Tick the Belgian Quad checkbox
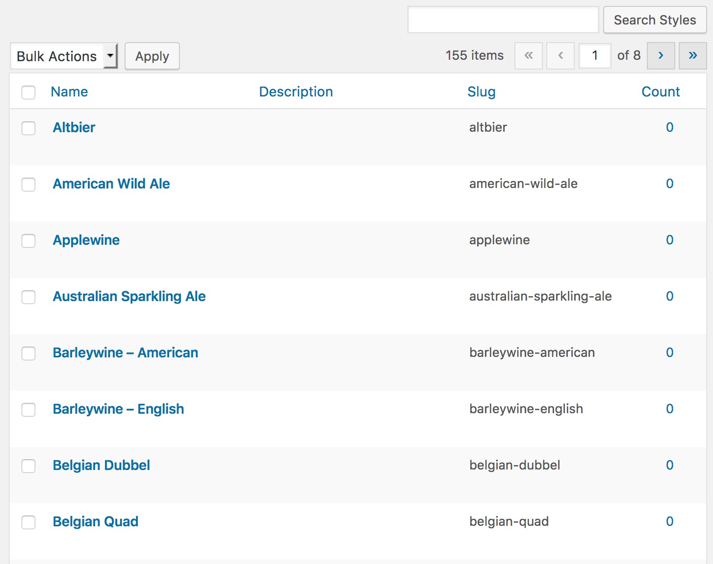Viewport: 713px width, 564px height. (28, 522)
